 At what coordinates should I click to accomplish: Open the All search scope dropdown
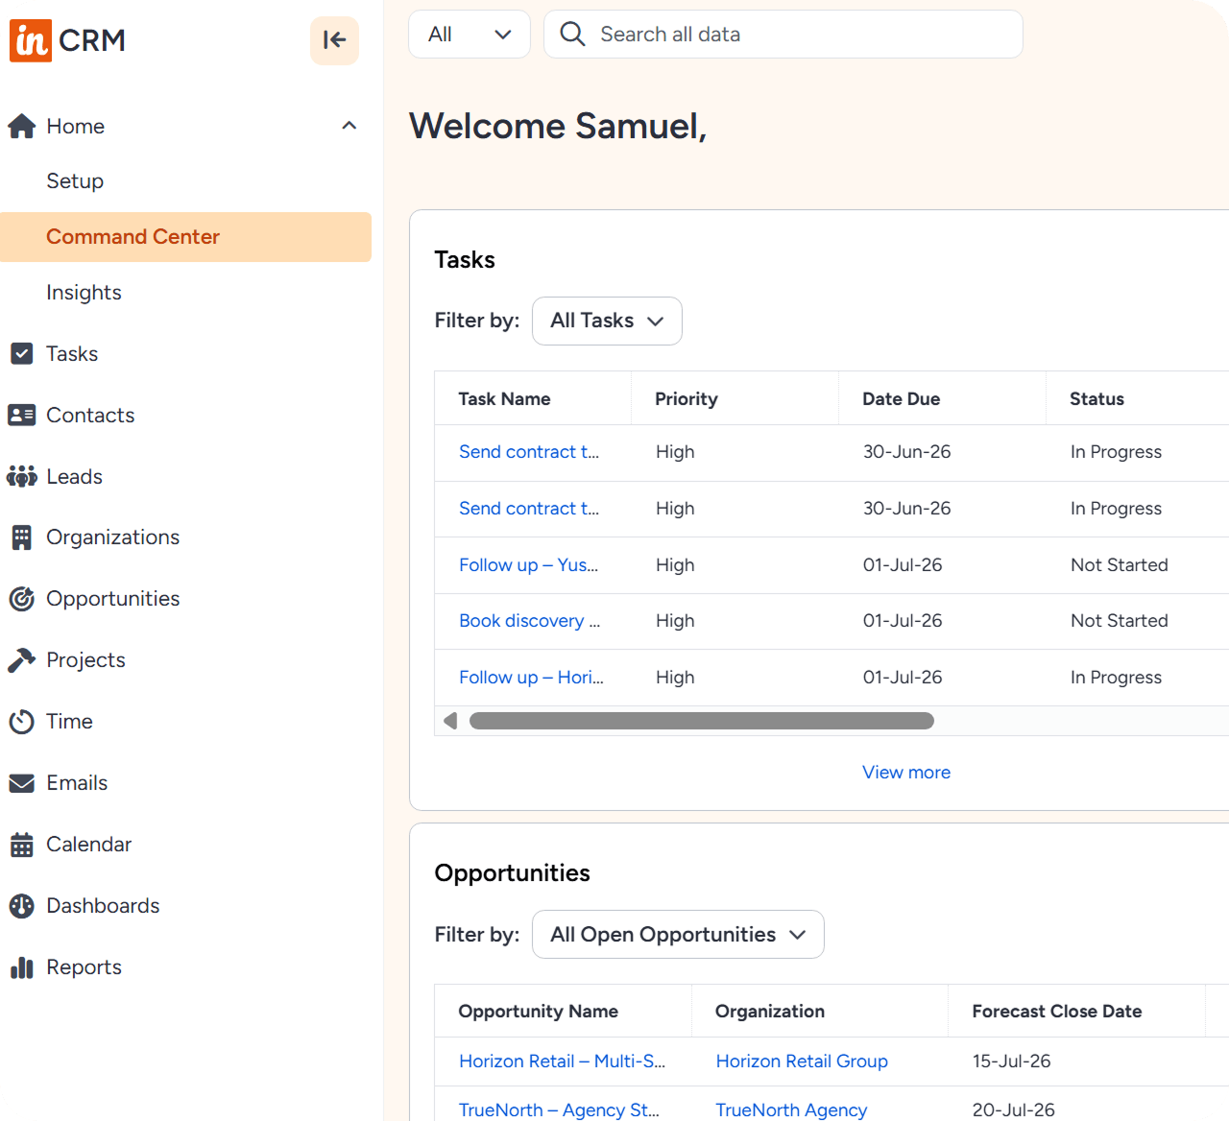[x=470, y=35]
